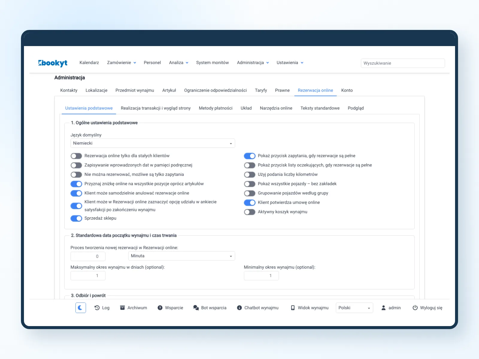Open Widok wynajmu mobile icon
This screenshot has height=359, width=479.
(293, 308)
